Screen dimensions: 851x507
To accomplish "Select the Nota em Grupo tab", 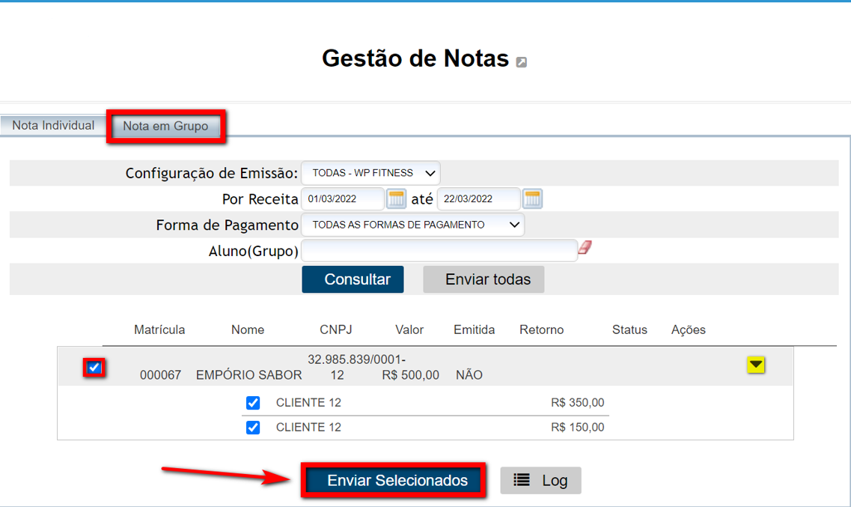I will 165,127.
